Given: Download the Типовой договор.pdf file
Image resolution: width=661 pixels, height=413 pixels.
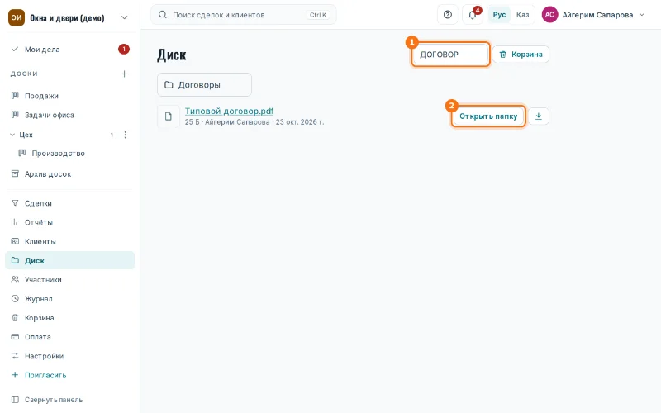Looking at the screenshot, I should pos(539,116).
